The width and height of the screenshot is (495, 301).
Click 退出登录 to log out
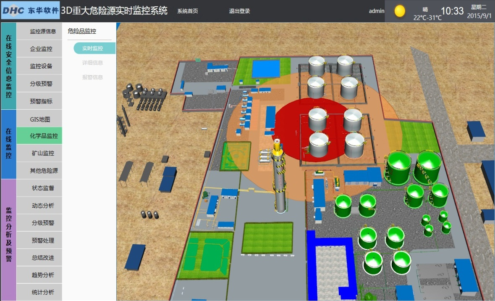click(239, 11)
